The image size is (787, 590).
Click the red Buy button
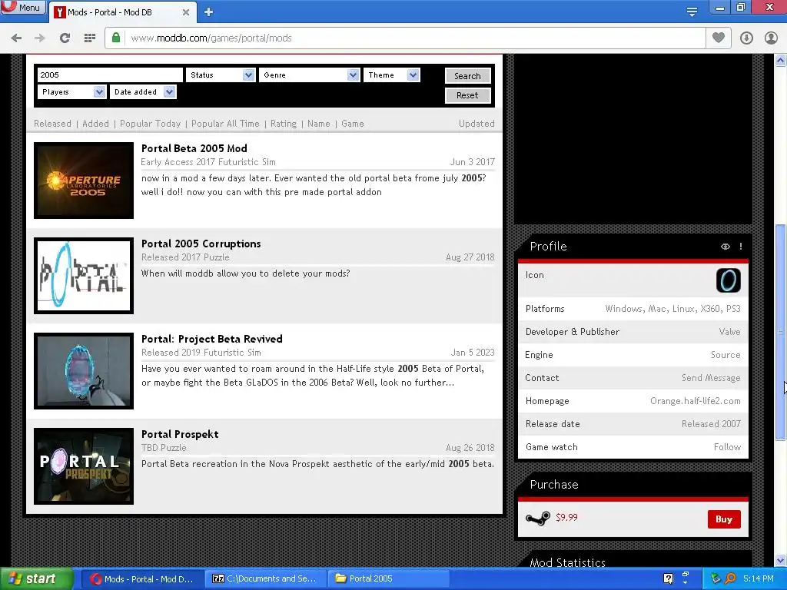[x=724, y=519]
